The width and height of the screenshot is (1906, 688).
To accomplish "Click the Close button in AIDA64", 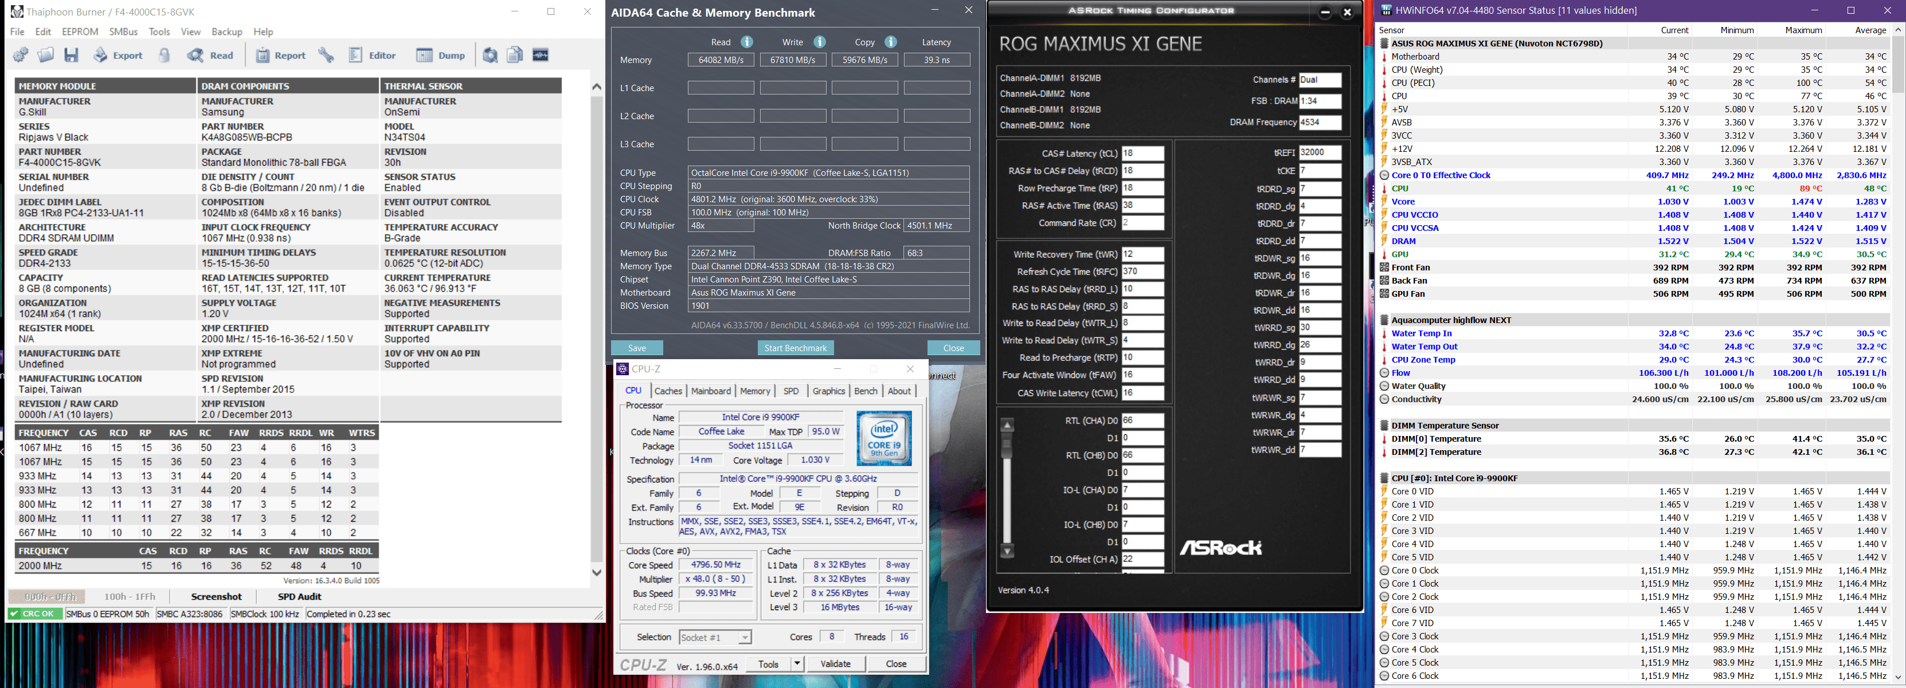I will click(954, 348).
